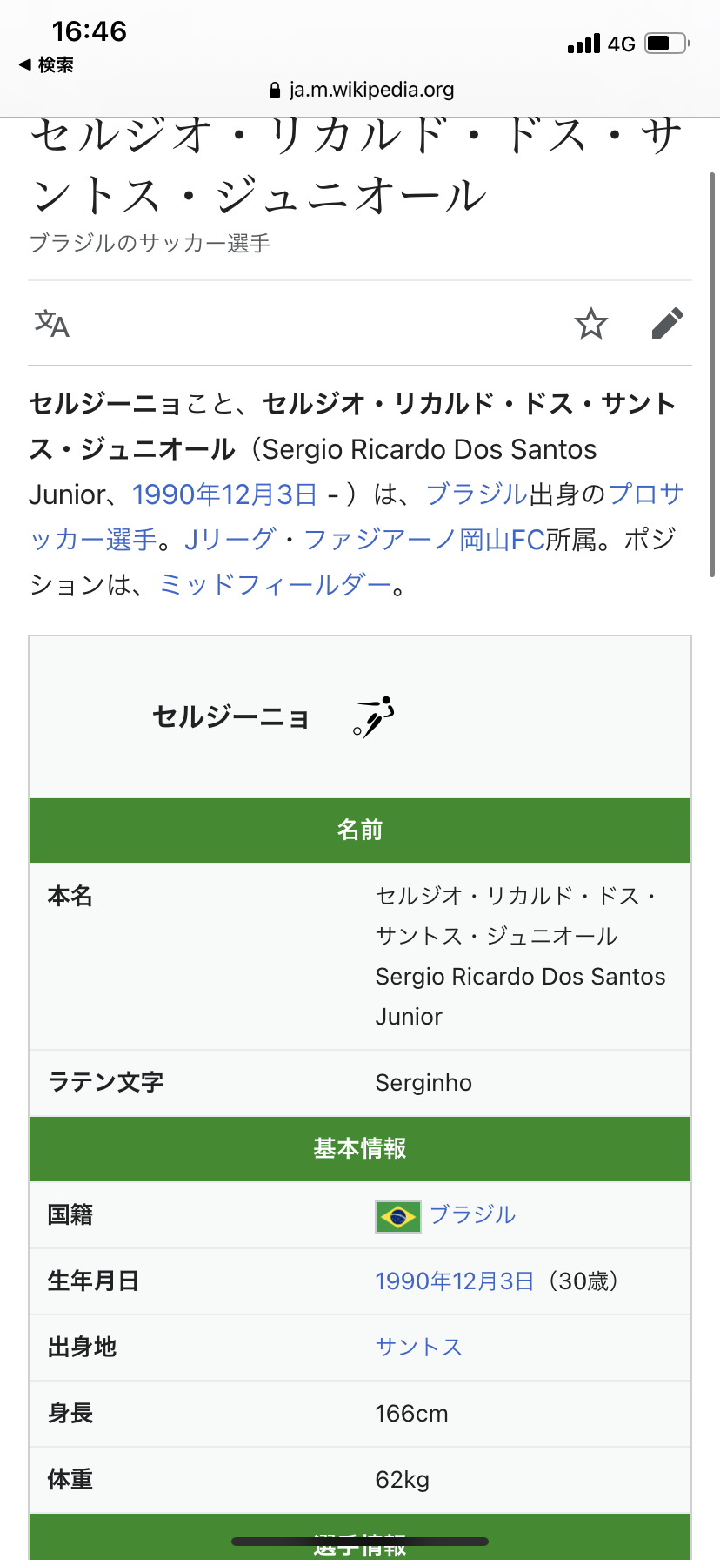Open ブラジル link in 国籍 row
The width and height of the screenshot is (720, 1560).
472,1215
